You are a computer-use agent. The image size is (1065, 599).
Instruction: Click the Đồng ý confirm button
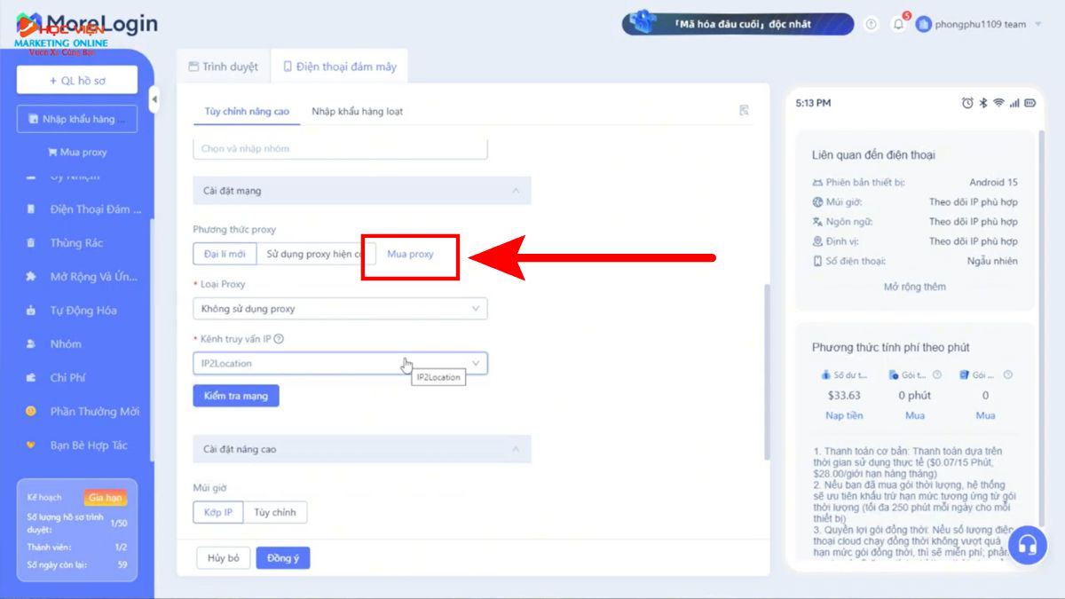pos(282,558)
